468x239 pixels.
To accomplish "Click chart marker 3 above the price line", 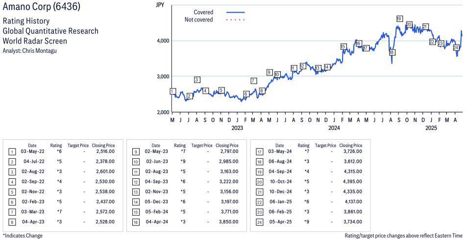I will (197, 80).
